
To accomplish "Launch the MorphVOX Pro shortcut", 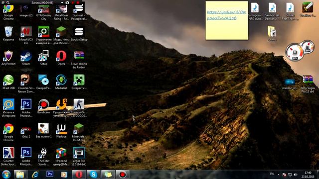I will pyautogui.click(x=26, y=35).
